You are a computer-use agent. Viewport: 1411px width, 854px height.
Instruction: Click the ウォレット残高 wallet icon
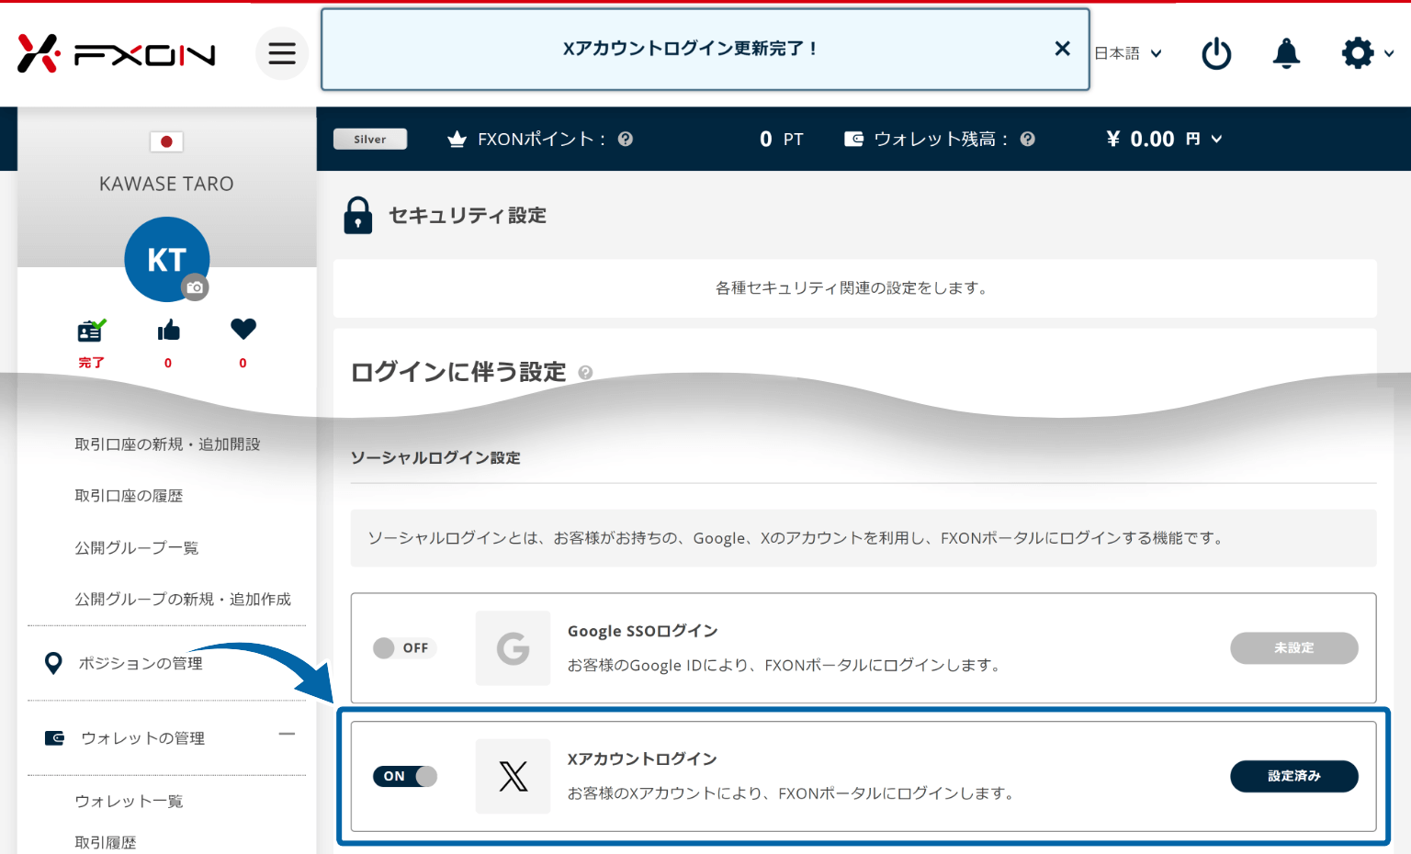pos(853,139)
